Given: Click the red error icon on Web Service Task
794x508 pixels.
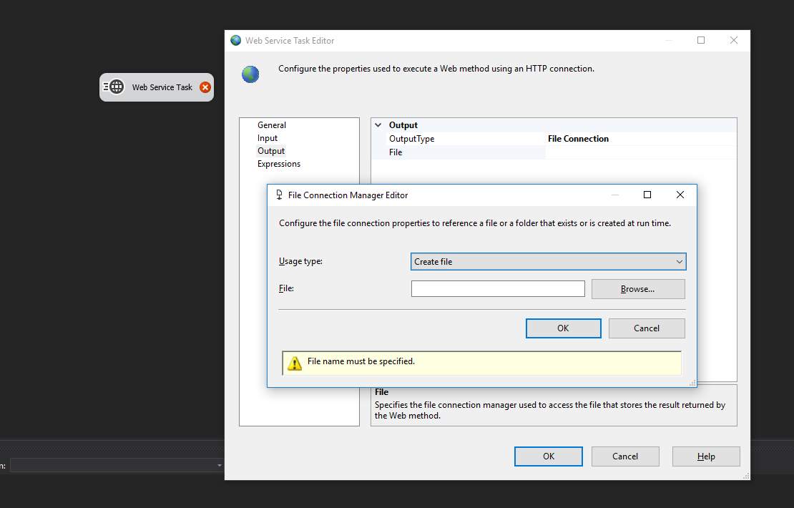Looking at the screenshot, I should pos(205,87).
